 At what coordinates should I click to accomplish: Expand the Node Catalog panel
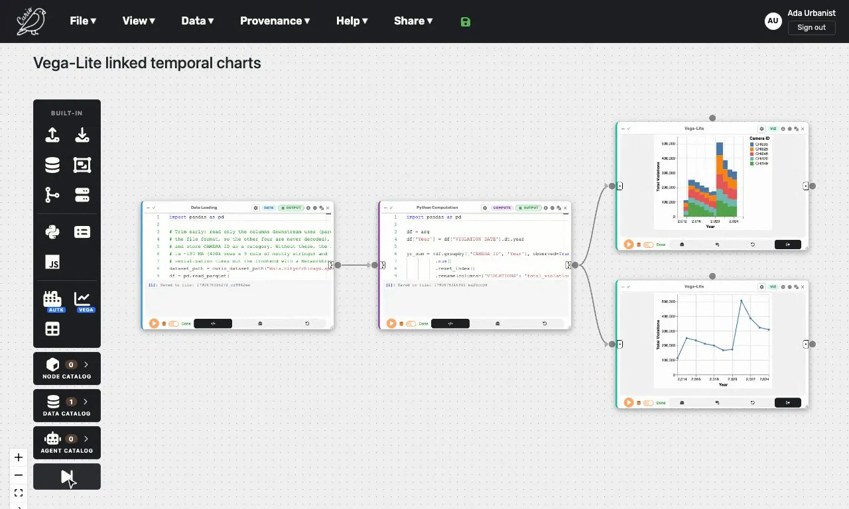coord(67,368)
